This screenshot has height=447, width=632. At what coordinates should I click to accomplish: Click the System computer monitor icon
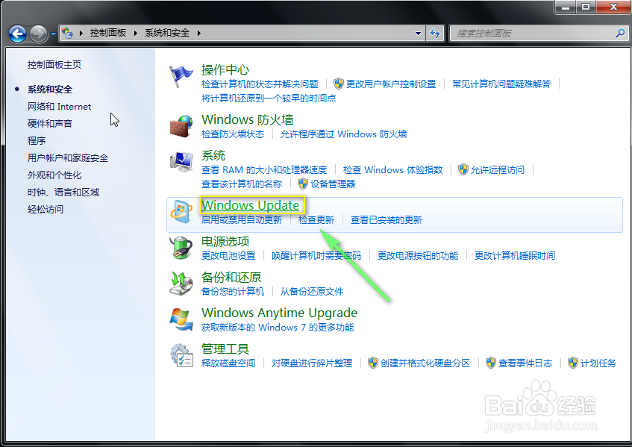(x=181, y=162)
